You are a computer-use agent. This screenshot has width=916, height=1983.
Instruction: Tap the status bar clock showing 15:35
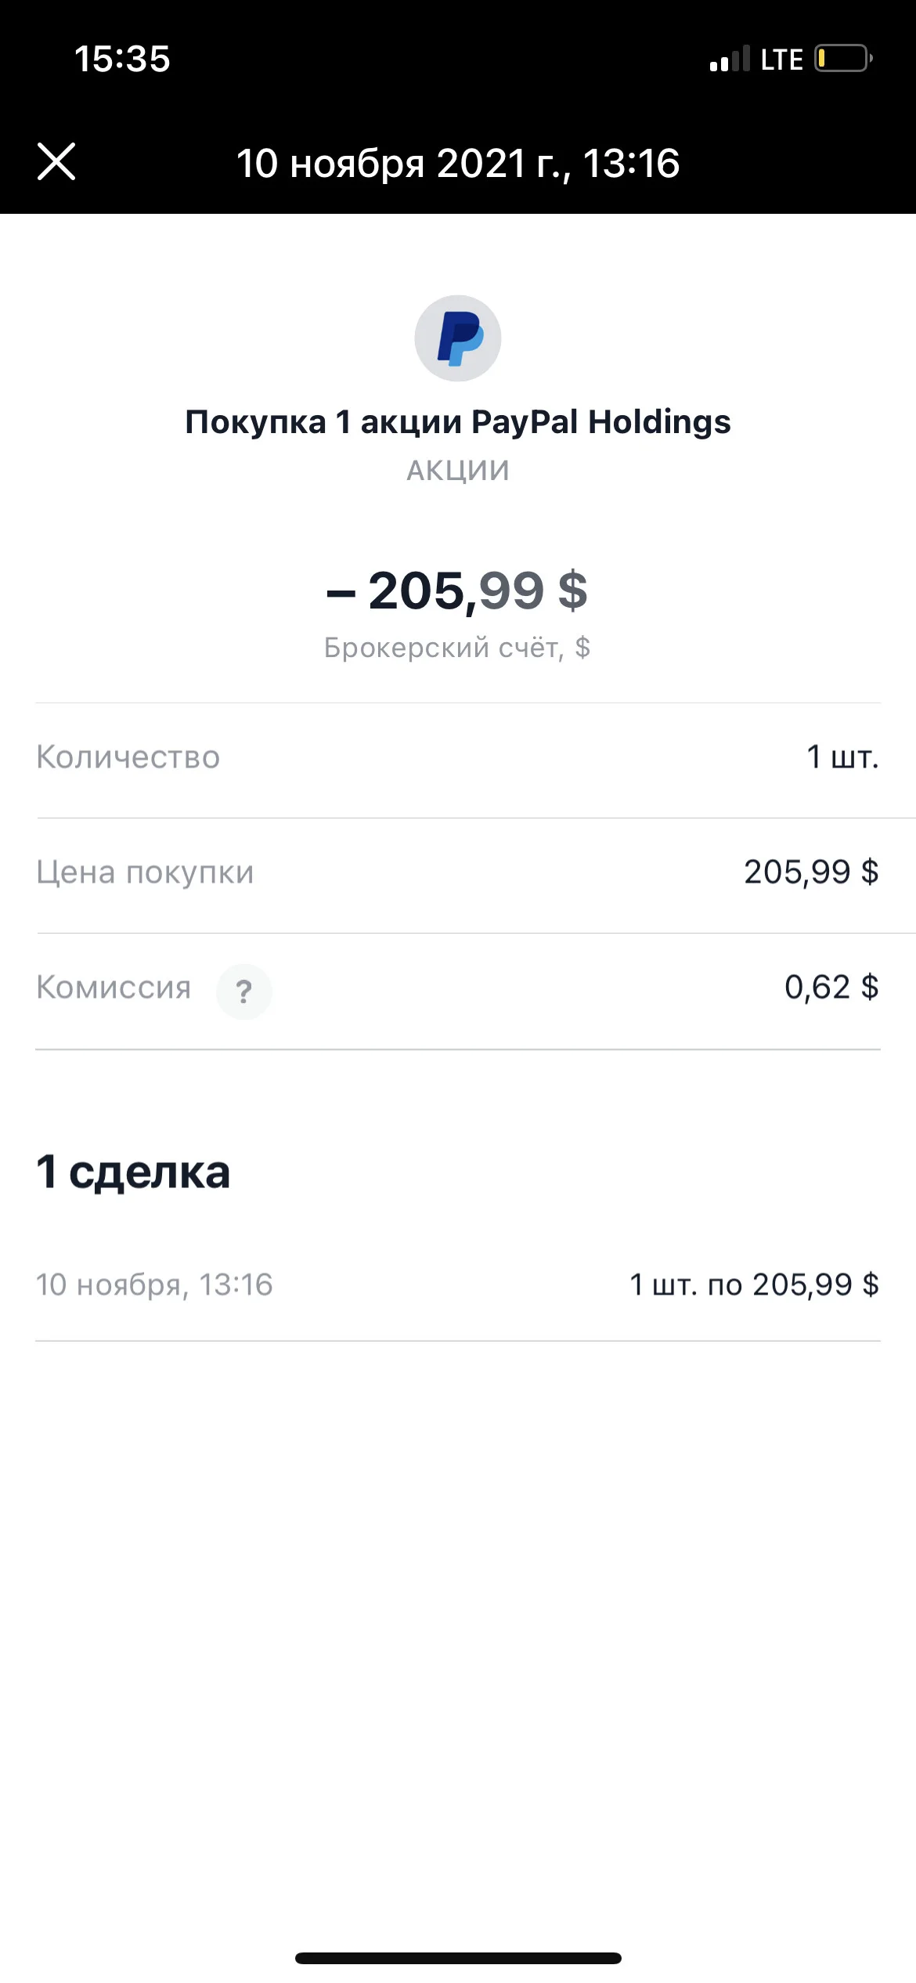pyautogui.click(x=122, y=59)
